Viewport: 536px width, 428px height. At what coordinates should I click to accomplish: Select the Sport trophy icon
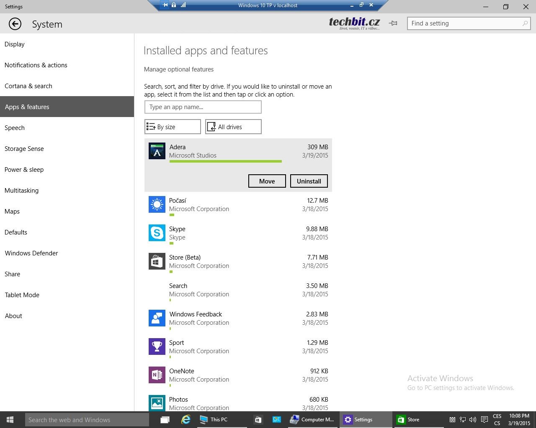click(x=157, y=347)
